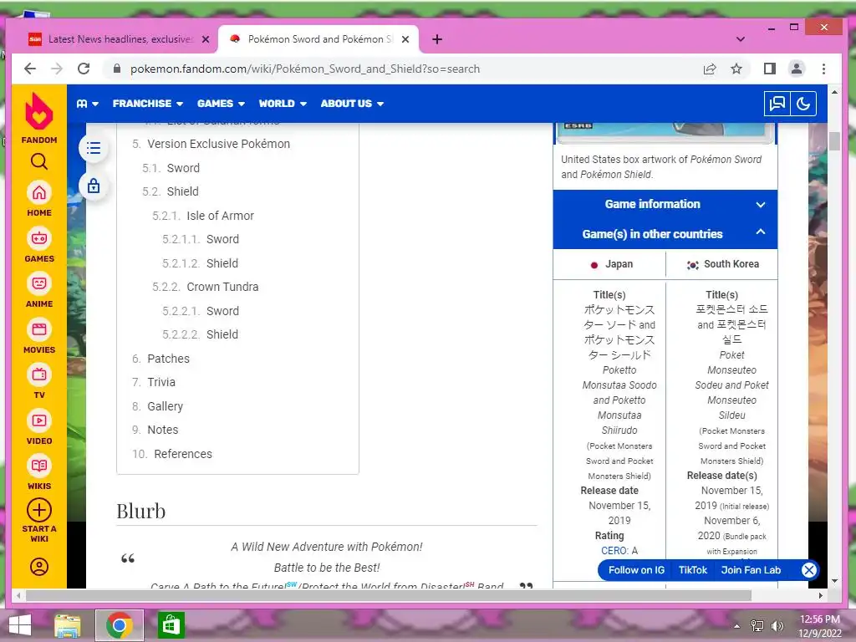Image resolution: width=856 pixels, height=642 pixels.
Task: Open Chrome profile avatar
Action: [x=797, y=69]
